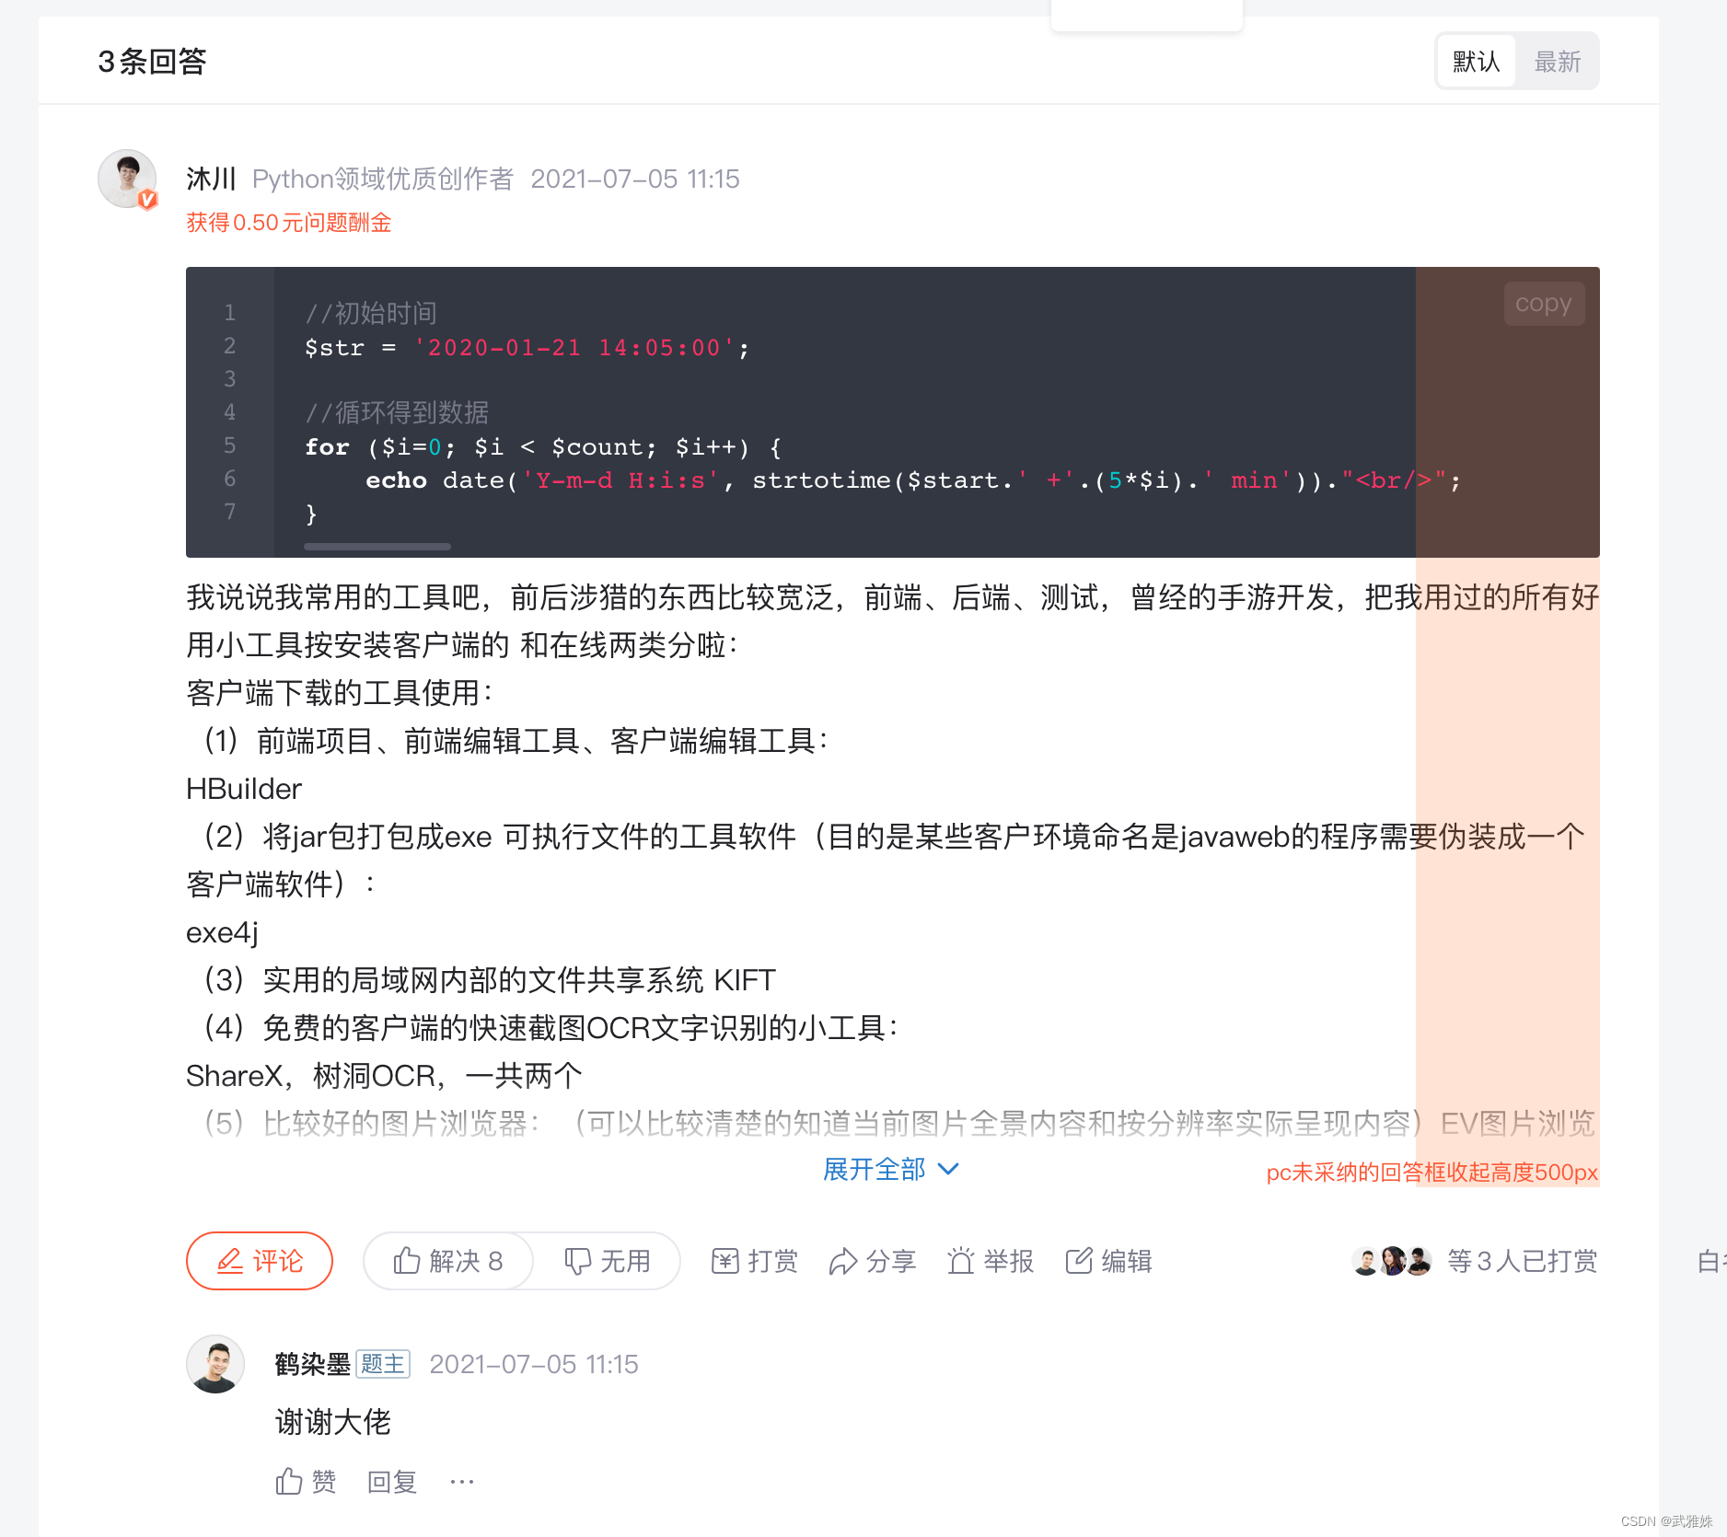Mark the answer as 解决 with thumbs-up
Screen dimensions: 1727x1537
pos(448,1261)
